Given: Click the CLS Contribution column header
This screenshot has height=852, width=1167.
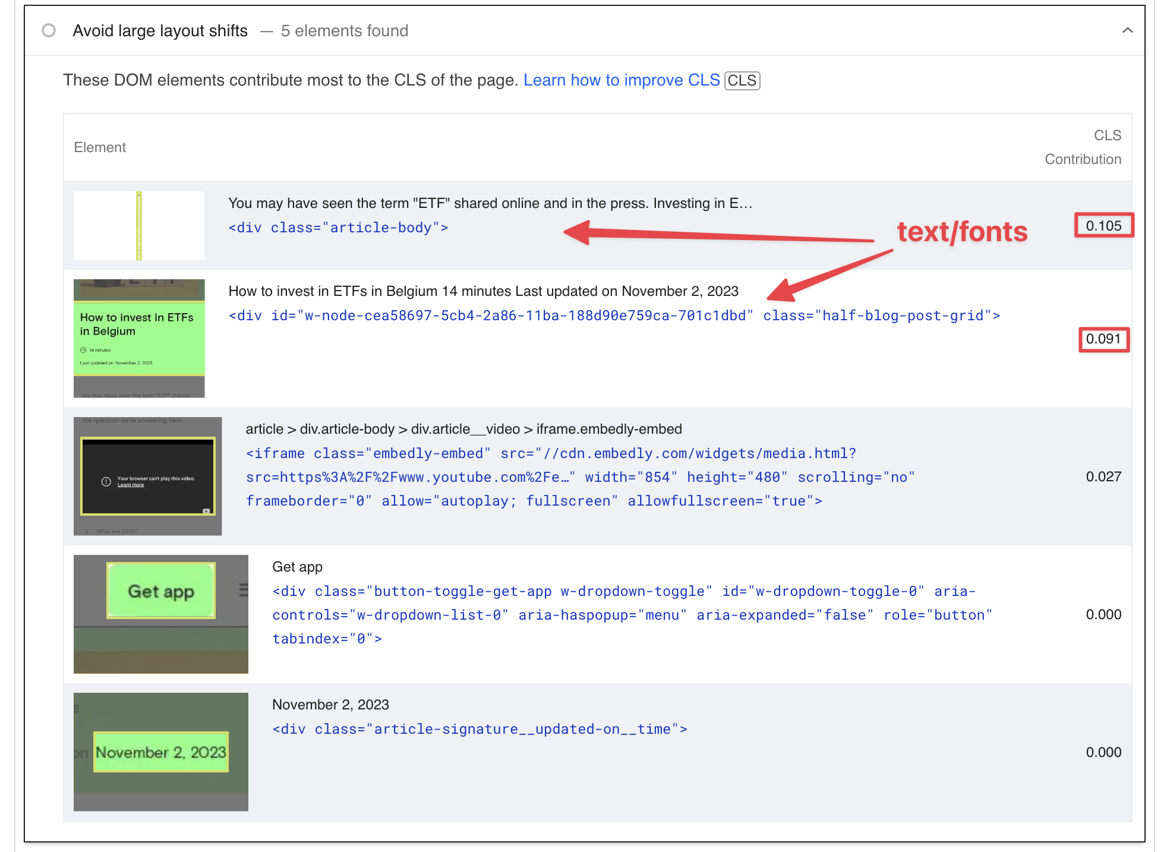Looking at the screenshot, I should pyautogui.click(x=1083, y=147).
